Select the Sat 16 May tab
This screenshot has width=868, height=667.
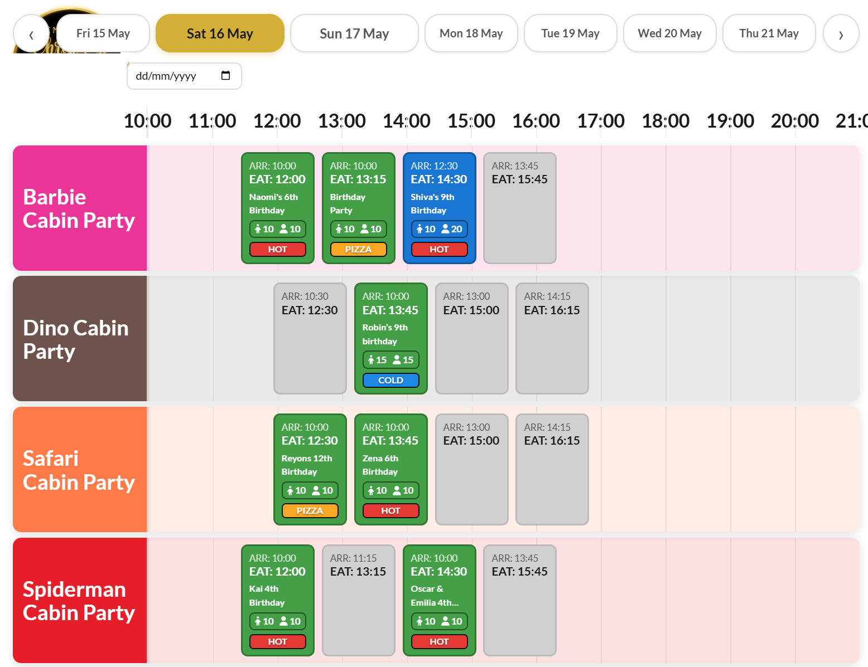pyautogui.click(x=220, y=33)
